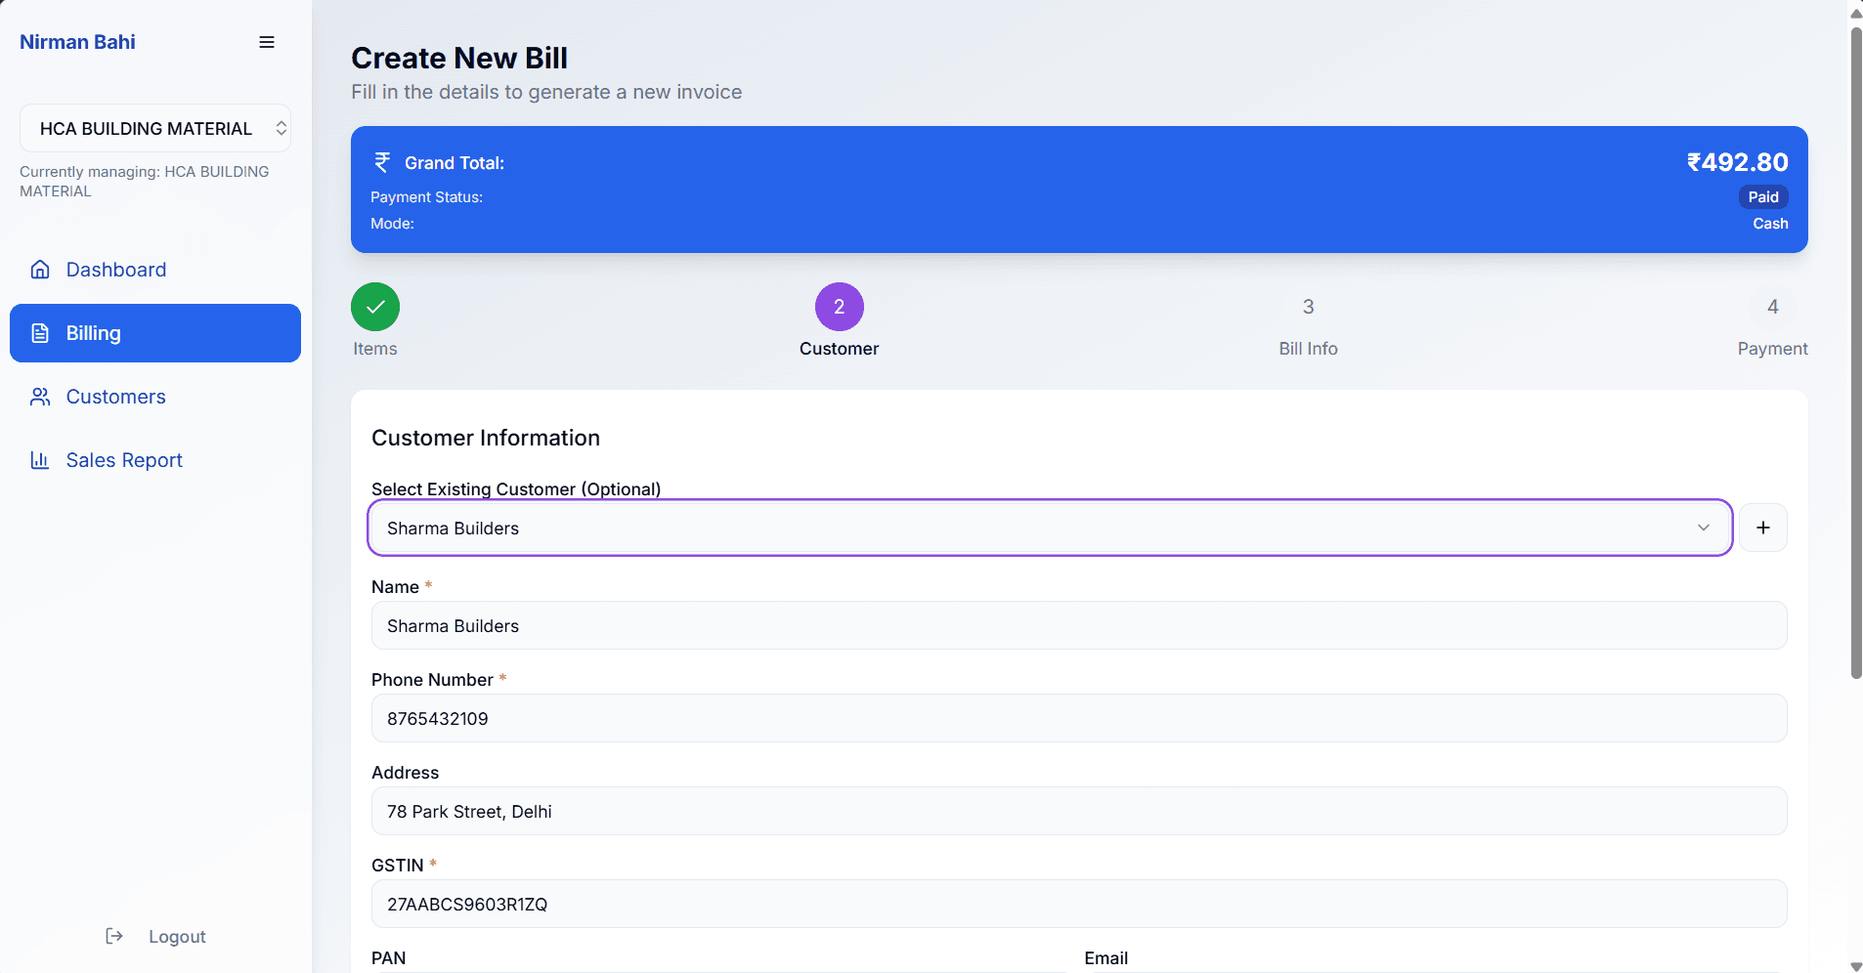Click the Dashboard home icon
This screenshot has height=973, width=1863.
(40, 270)
